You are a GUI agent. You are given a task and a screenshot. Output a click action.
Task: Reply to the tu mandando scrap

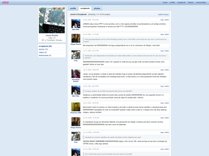pos(162,118)
